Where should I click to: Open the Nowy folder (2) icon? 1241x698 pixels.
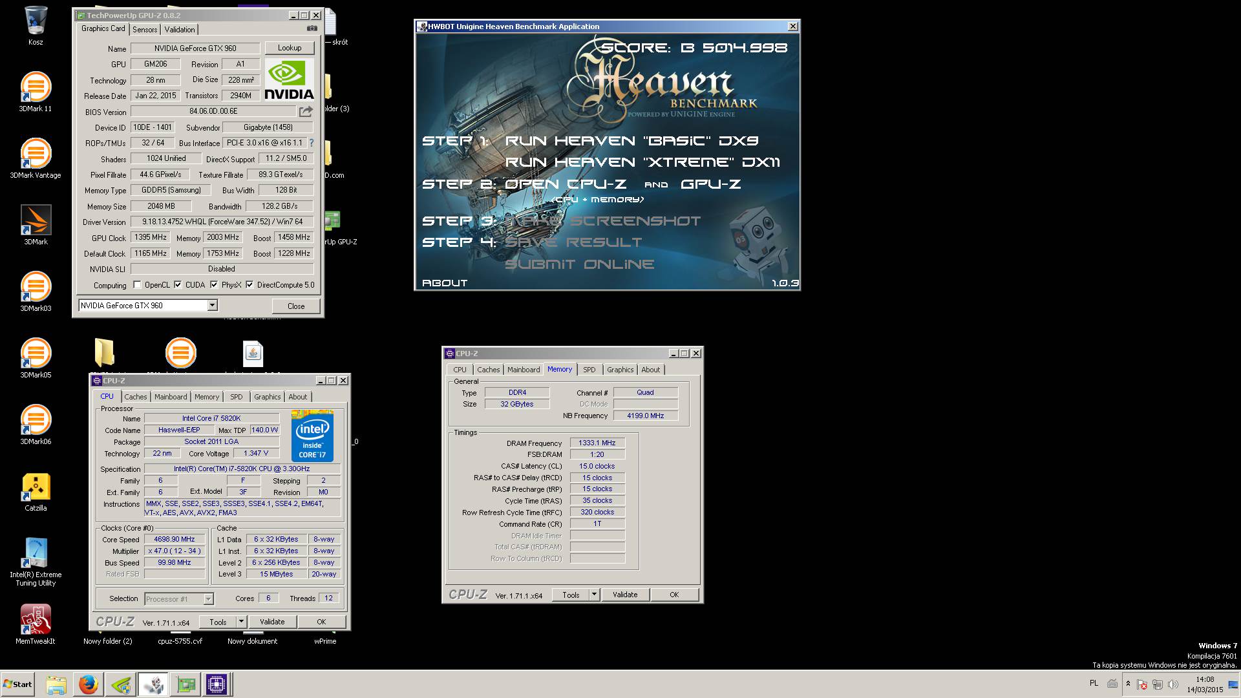pos(107,640)
